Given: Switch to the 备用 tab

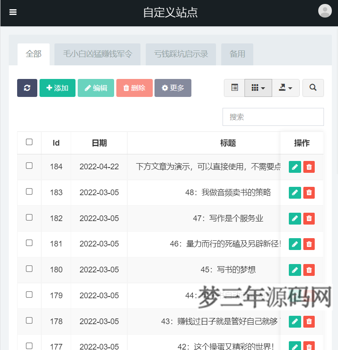Looking at the screenshot, I should tap(237, 54).
